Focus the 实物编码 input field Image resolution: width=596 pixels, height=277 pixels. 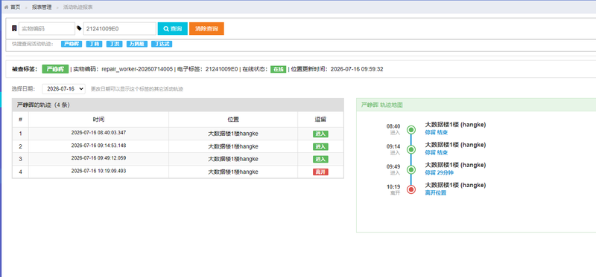(47, 28)
